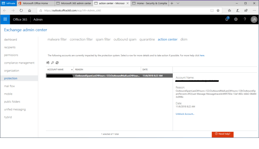Open the JA account avatar menu
Viewport: 259px width, 149px height.
click(x=254, y=19)
